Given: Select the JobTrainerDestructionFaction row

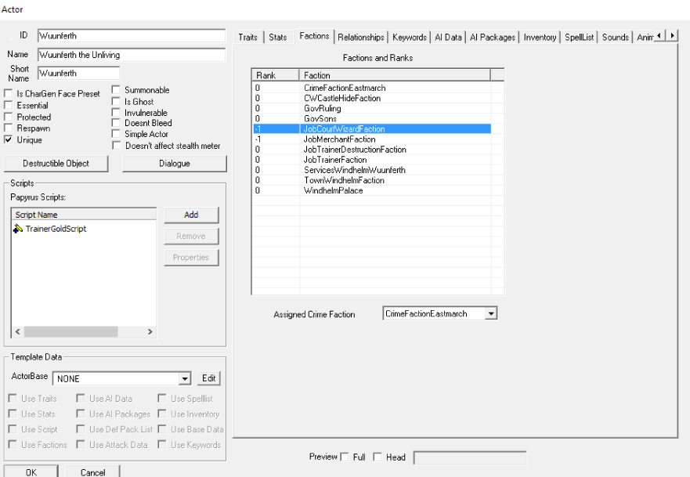Looking at the screenshot, I should coord(372,149).
